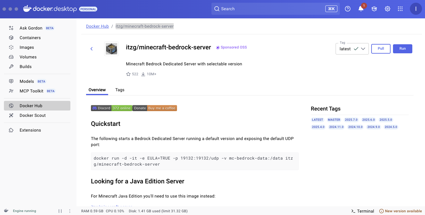Select the 2024.9.0 recent tag
This screenshot has width=425, height=215.
tap(374, 127)
